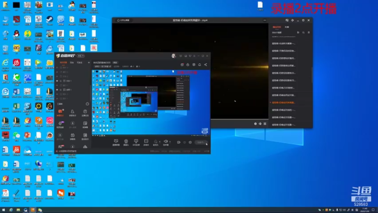This screenshot has width=378, height=213.
Task: Switch to mini-mode icon in video player title bar
Action: click(x=287, y=20)
